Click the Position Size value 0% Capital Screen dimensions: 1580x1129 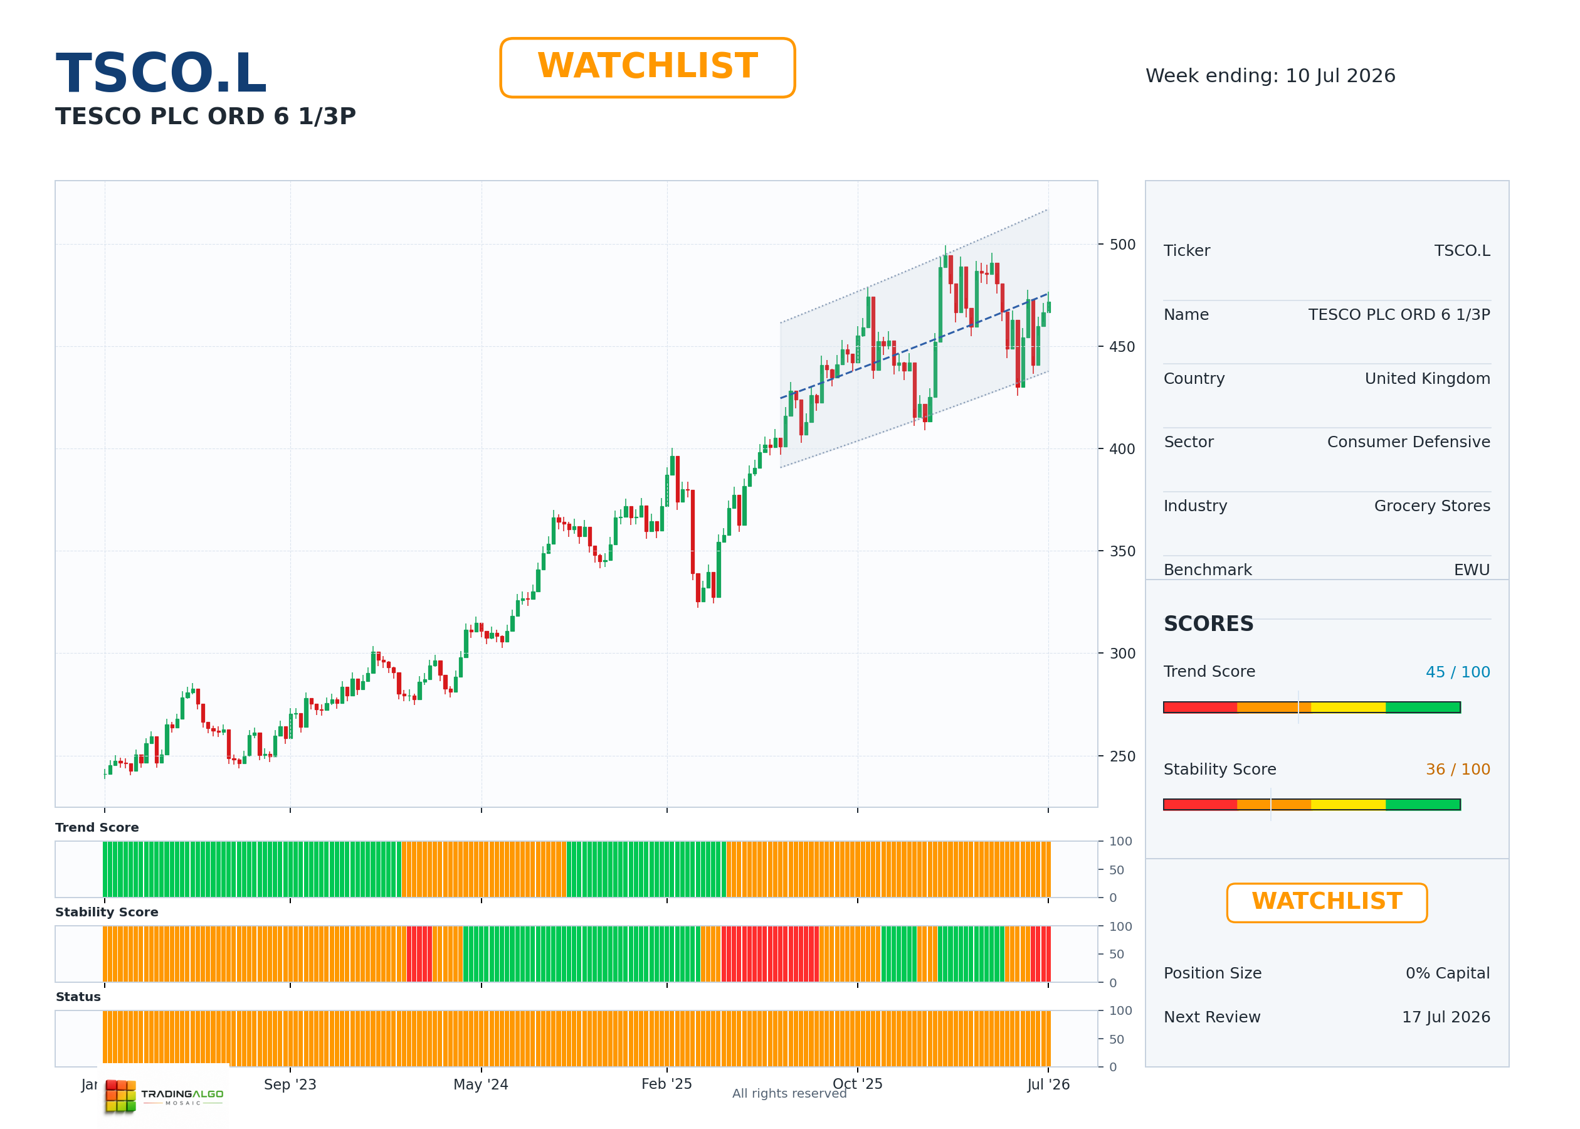click(1447, 973)
